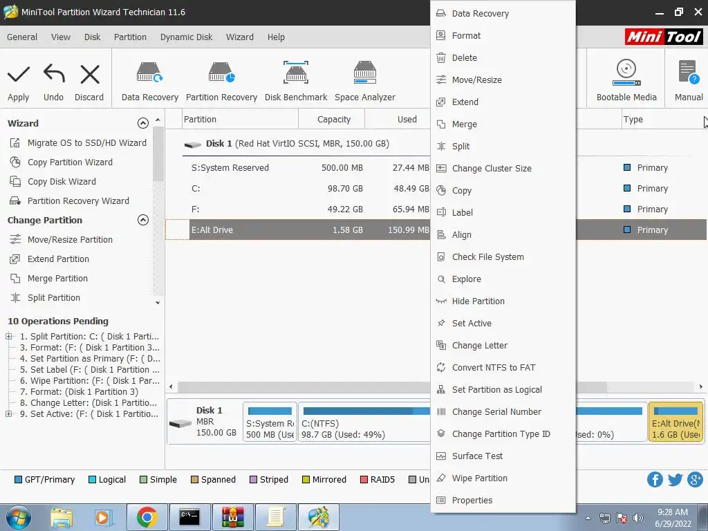
Task: Click the RAID5 legend color swatch
Action: pos(364,480)
